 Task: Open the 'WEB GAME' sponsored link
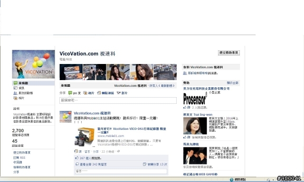pos(200,174)
